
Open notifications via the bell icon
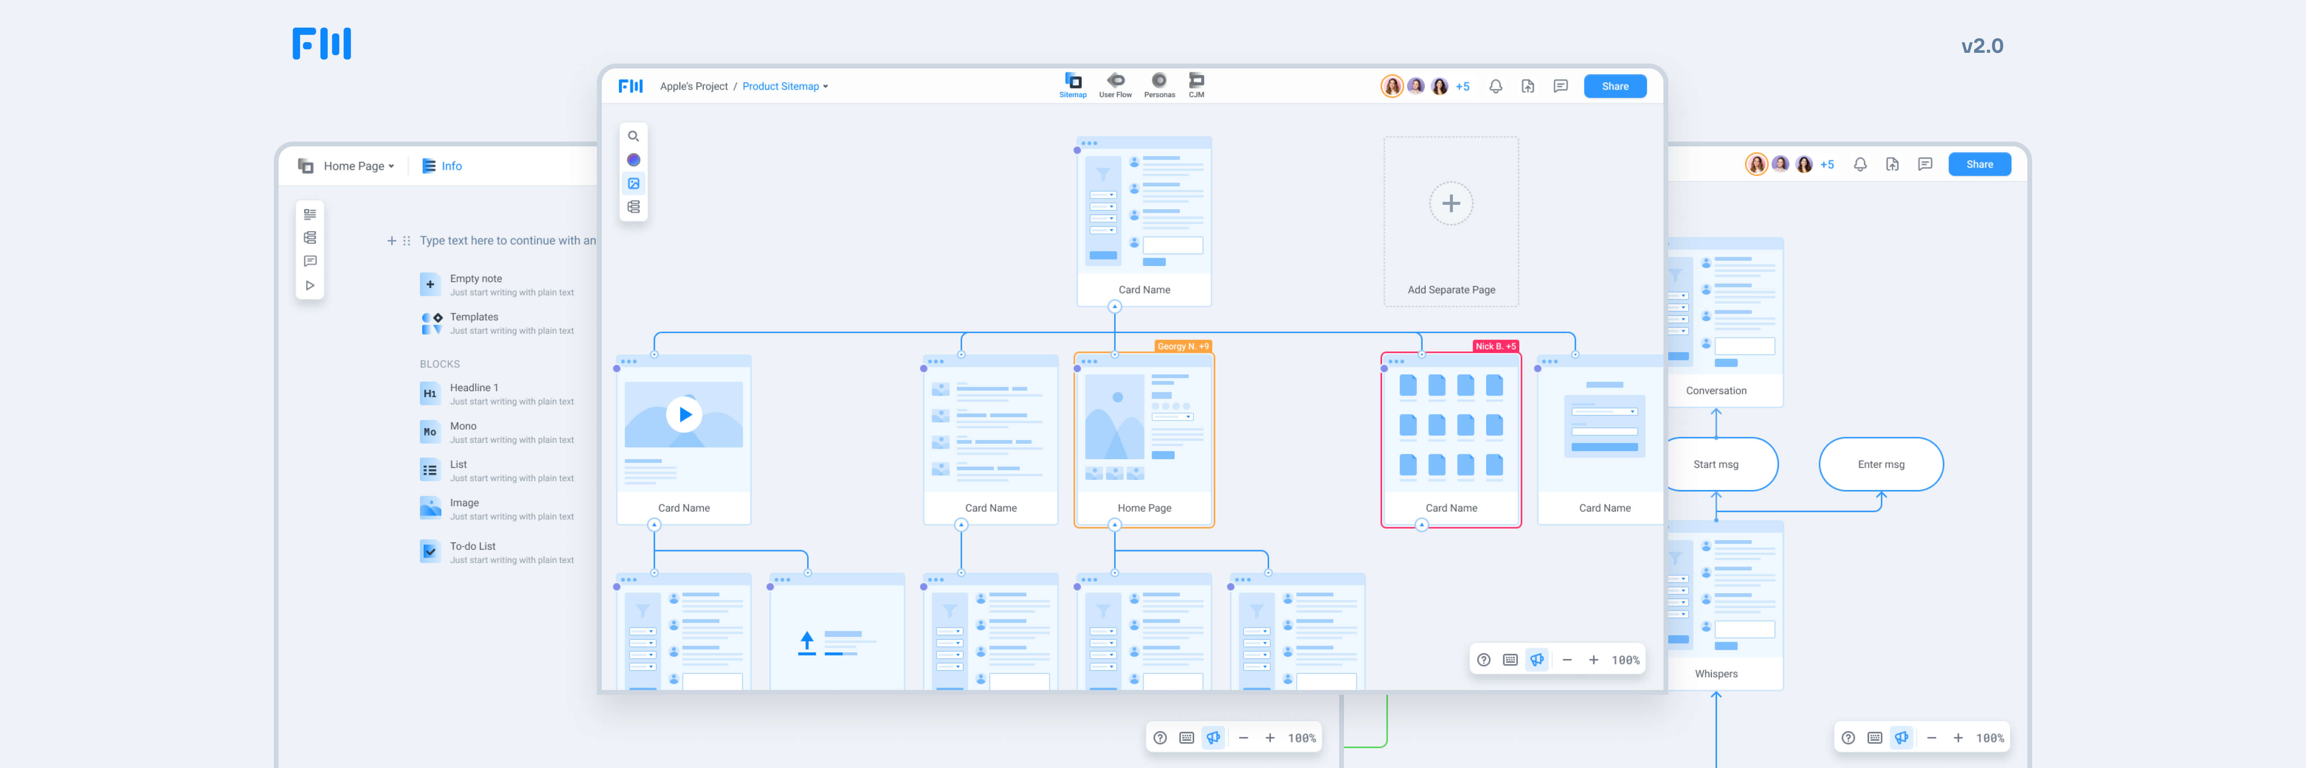click(x=1495, y=86)
